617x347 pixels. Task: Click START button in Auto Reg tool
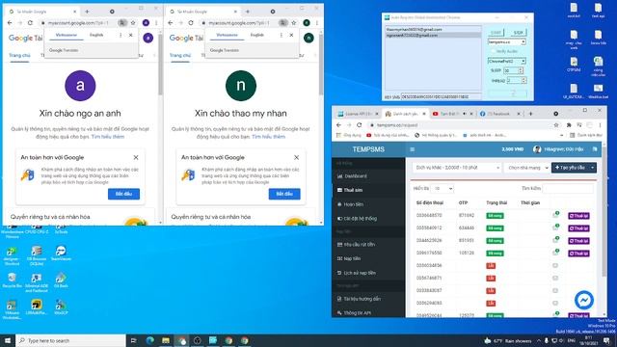coord(496,33)
